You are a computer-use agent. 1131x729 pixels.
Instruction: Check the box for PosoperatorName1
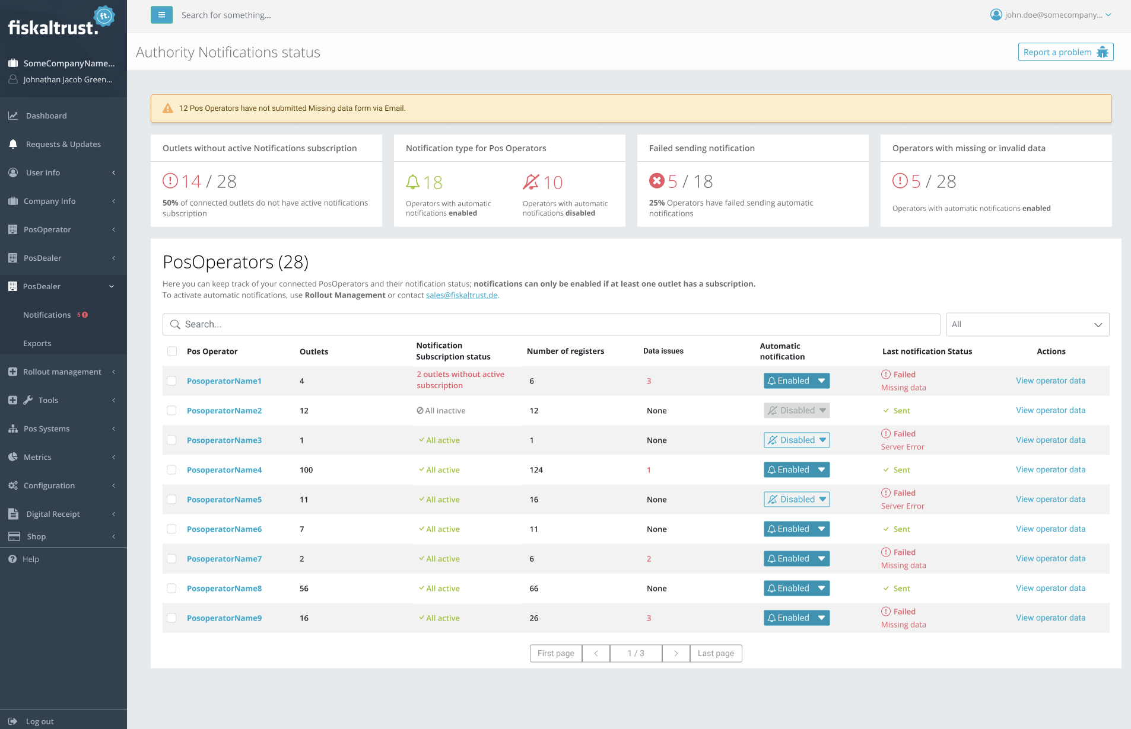(x=171, y=381)
